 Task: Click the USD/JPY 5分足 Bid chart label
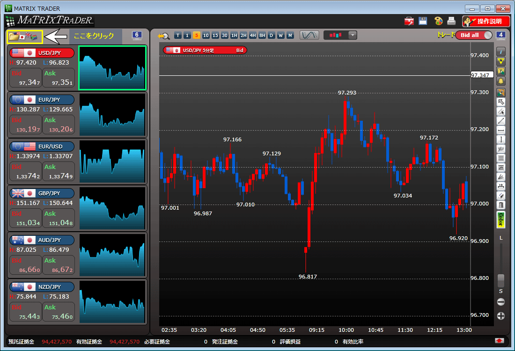click(205, 50)
